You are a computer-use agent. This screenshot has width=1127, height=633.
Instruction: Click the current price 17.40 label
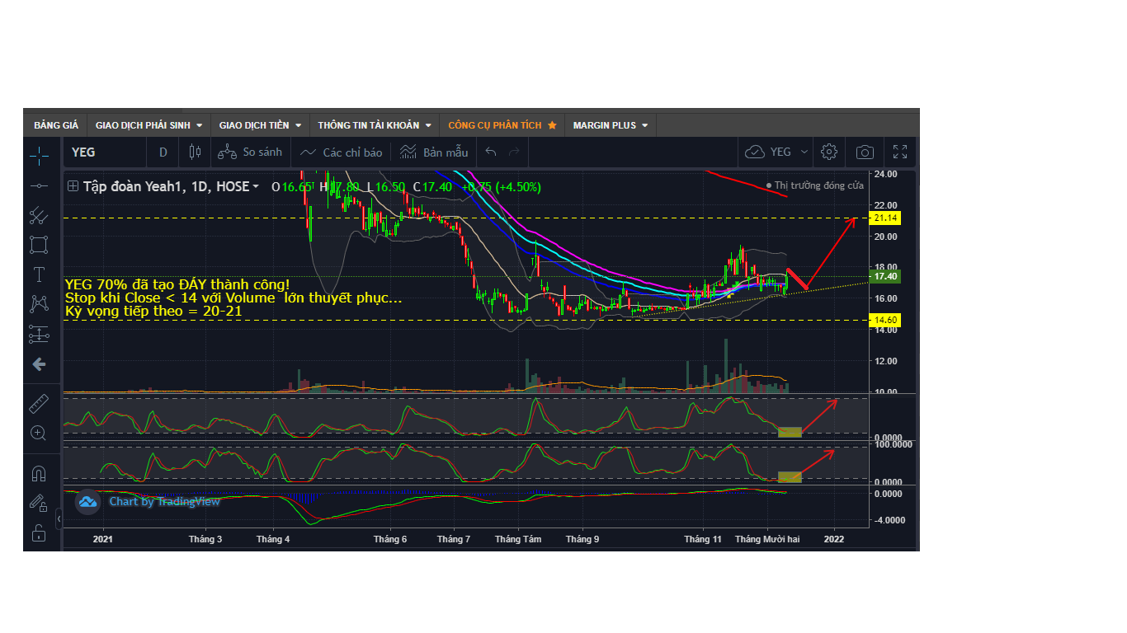(884, 276)
